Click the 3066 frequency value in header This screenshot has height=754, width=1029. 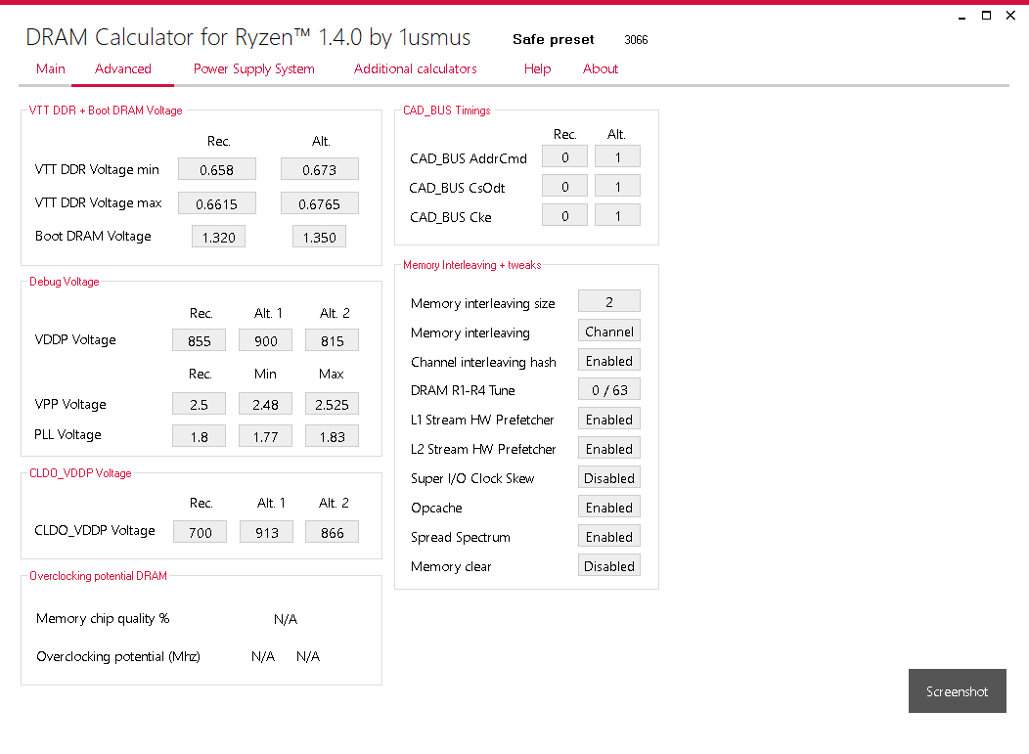[x=636, y=40]
